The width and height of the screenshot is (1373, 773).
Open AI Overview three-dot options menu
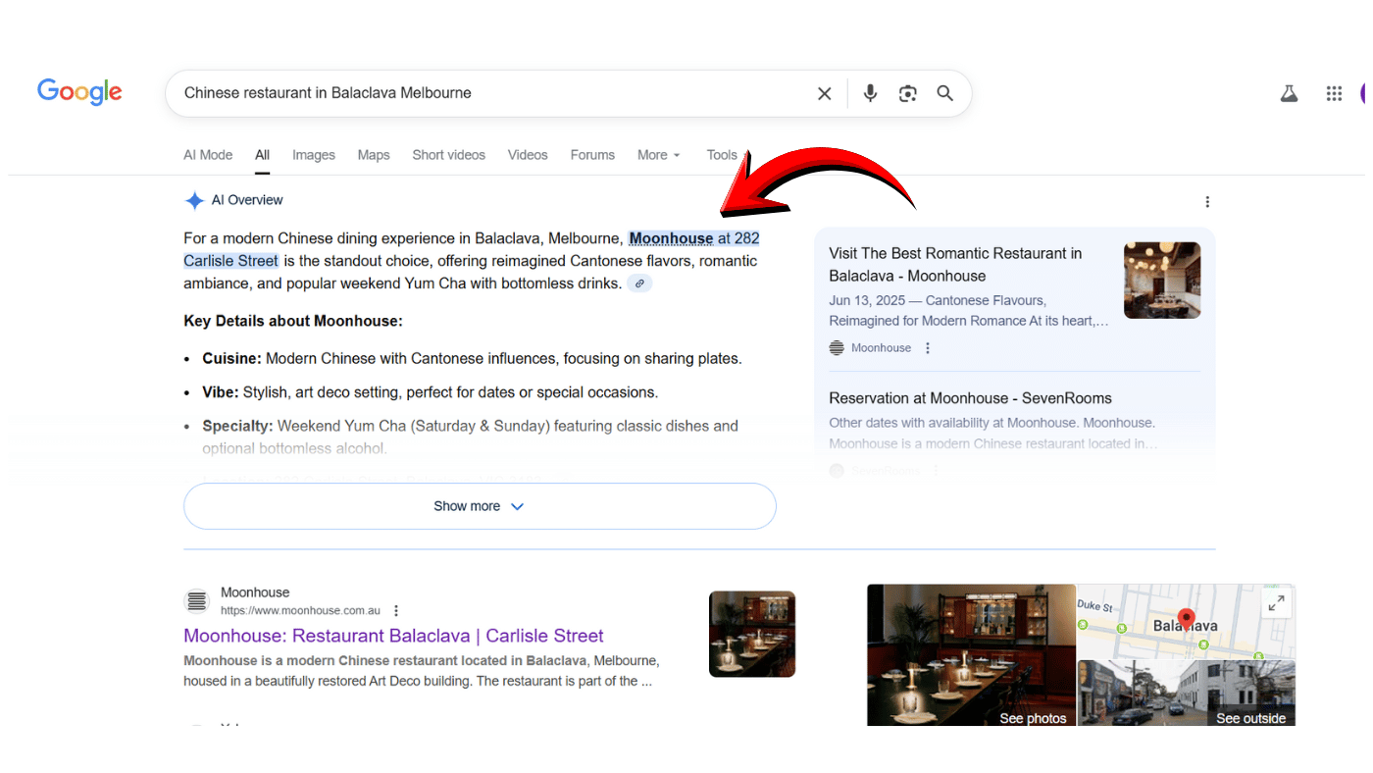click(1207, 202)
